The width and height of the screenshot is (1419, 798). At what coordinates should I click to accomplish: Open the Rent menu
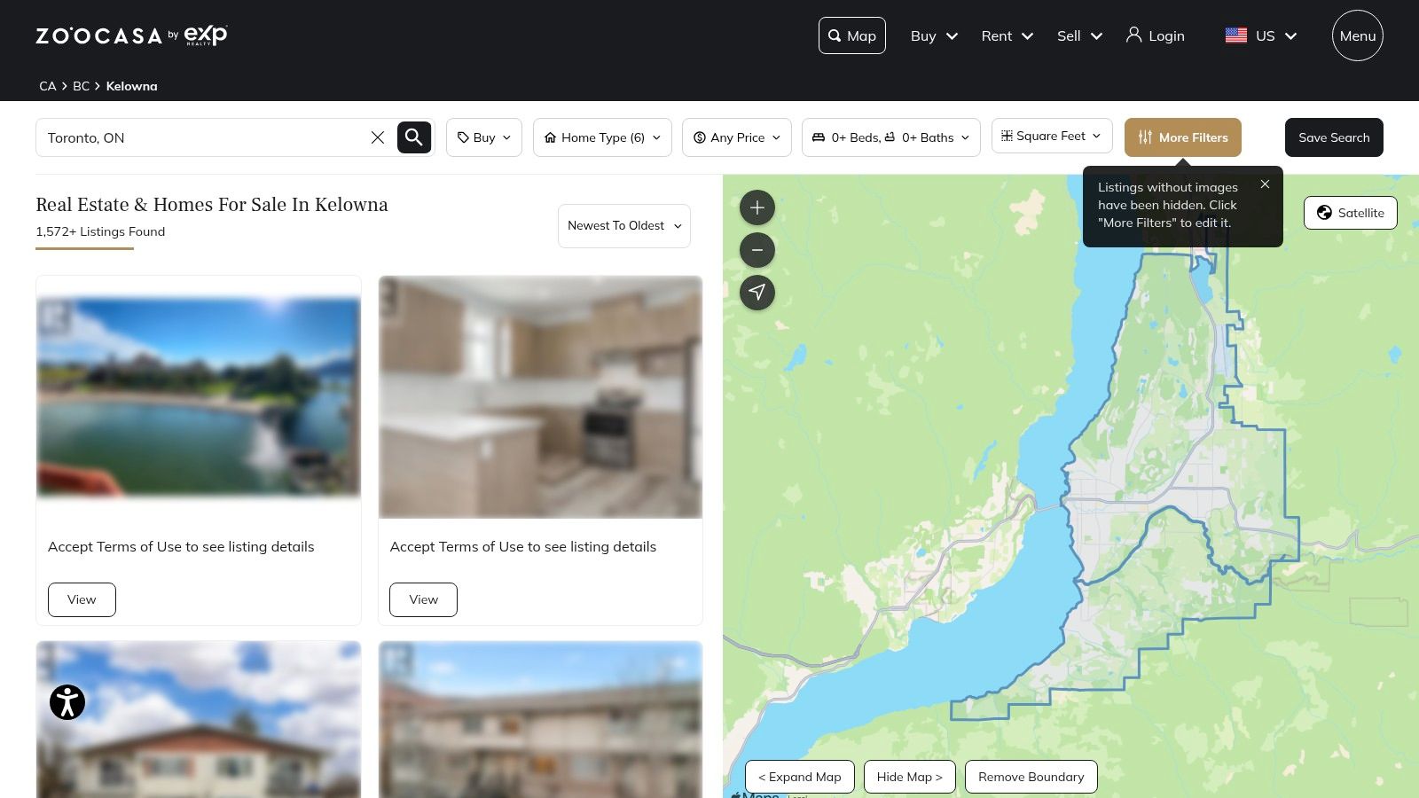[x=1007, y=35]
